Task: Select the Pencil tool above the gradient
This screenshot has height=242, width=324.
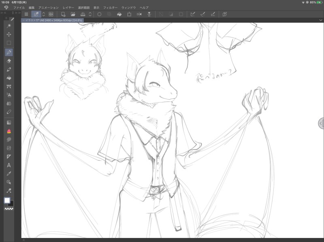Action: [9, 112]
